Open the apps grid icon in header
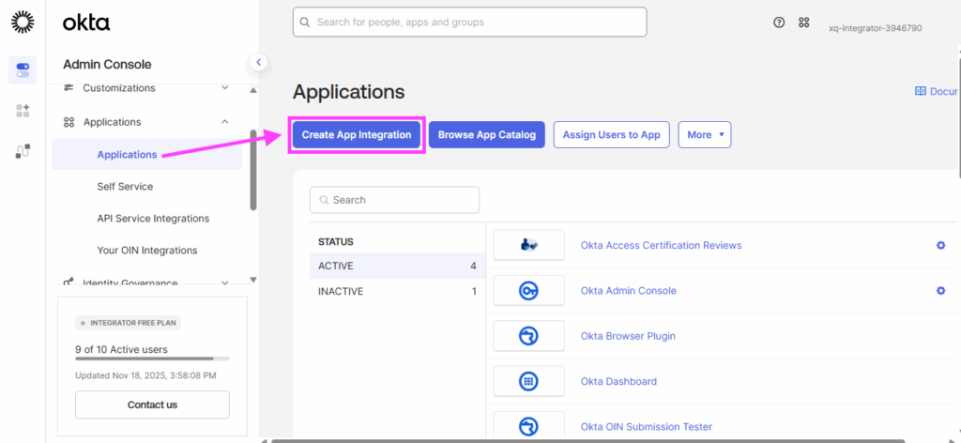 803,23
